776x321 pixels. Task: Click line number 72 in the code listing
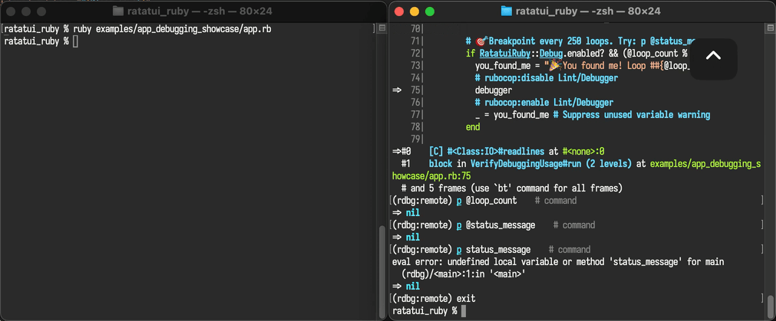414,54
